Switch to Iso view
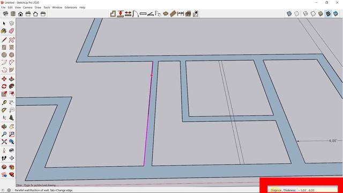 (5, 14)
